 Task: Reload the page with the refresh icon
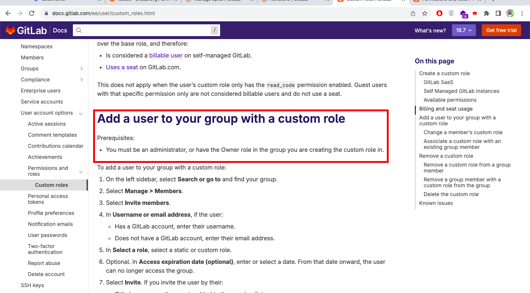32,13
